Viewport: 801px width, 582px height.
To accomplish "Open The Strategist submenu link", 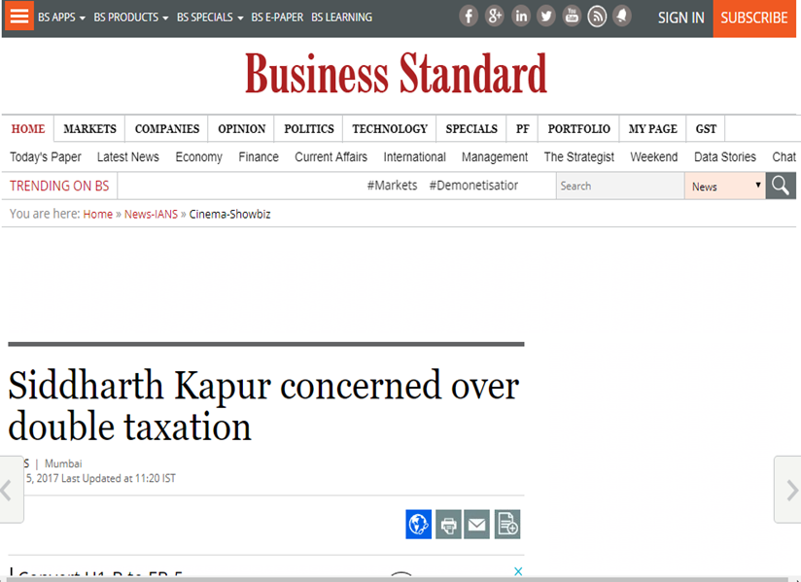I will (579, 157).
